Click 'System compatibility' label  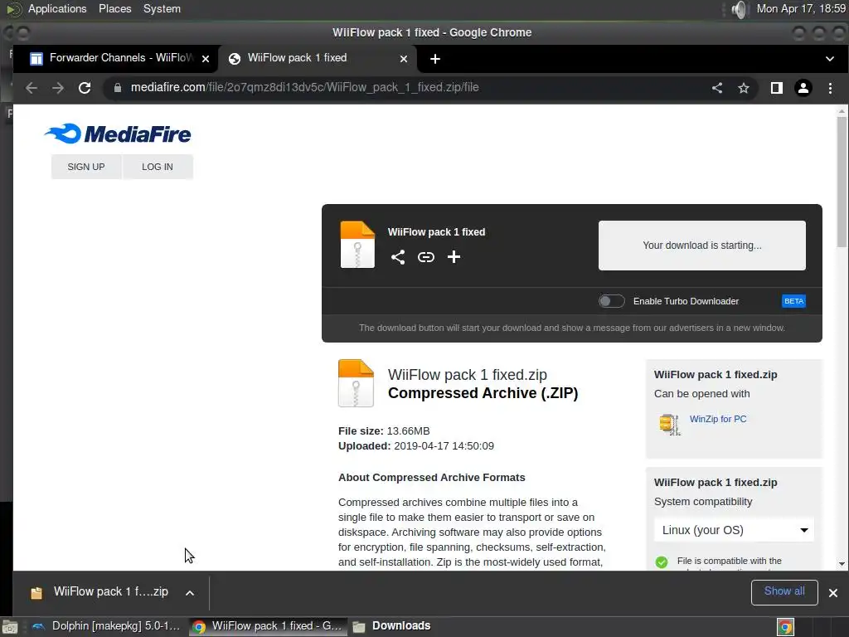pyautogui.click(x=703, y=502)
